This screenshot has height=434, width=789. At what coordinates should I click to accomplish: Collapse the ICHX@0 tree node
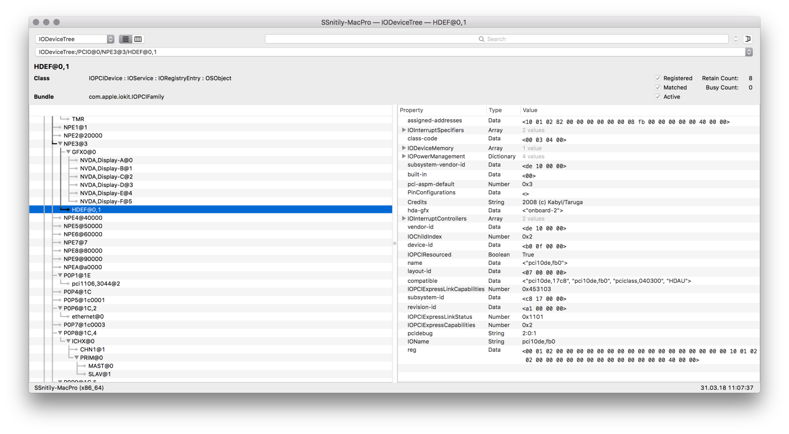click(68, 341)
